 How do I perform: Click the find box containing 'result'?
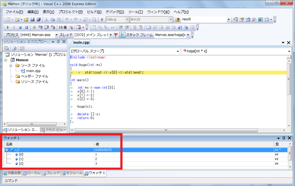(x=204, y=20)
